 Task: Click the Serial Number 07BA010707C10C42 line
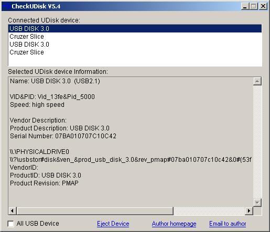tap(63, 136)
